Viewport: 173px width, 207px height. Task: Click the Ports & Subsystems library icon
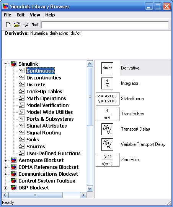click(21, 119)
